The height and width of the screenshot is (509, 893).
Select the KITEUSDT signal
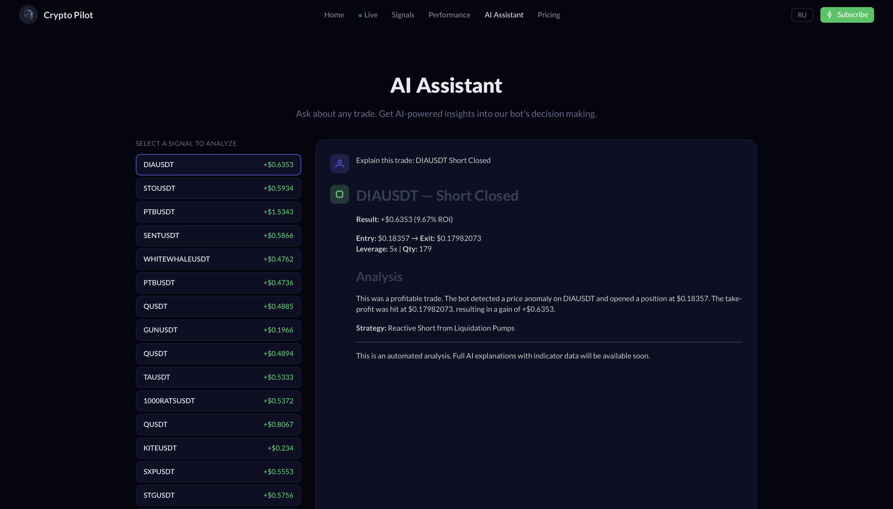(x=218, y=448)
